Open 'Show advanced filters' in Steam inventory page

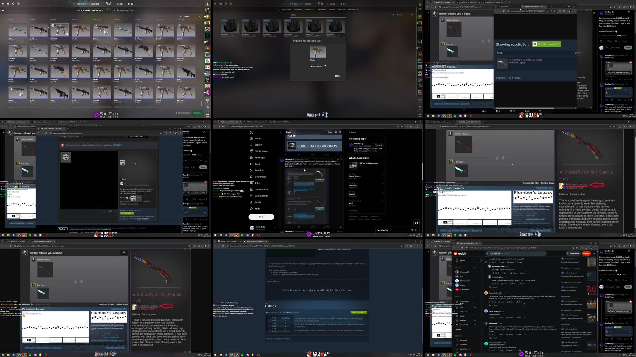(x=137, y=137)
